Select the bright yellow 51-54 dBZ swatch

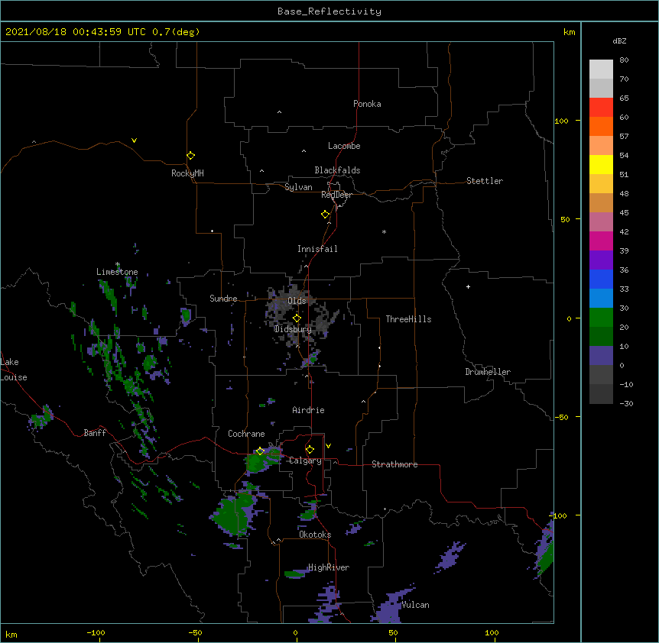tap(601, 164)
